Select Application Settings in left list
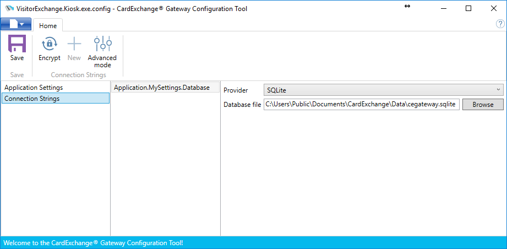 tap(55, 87)
